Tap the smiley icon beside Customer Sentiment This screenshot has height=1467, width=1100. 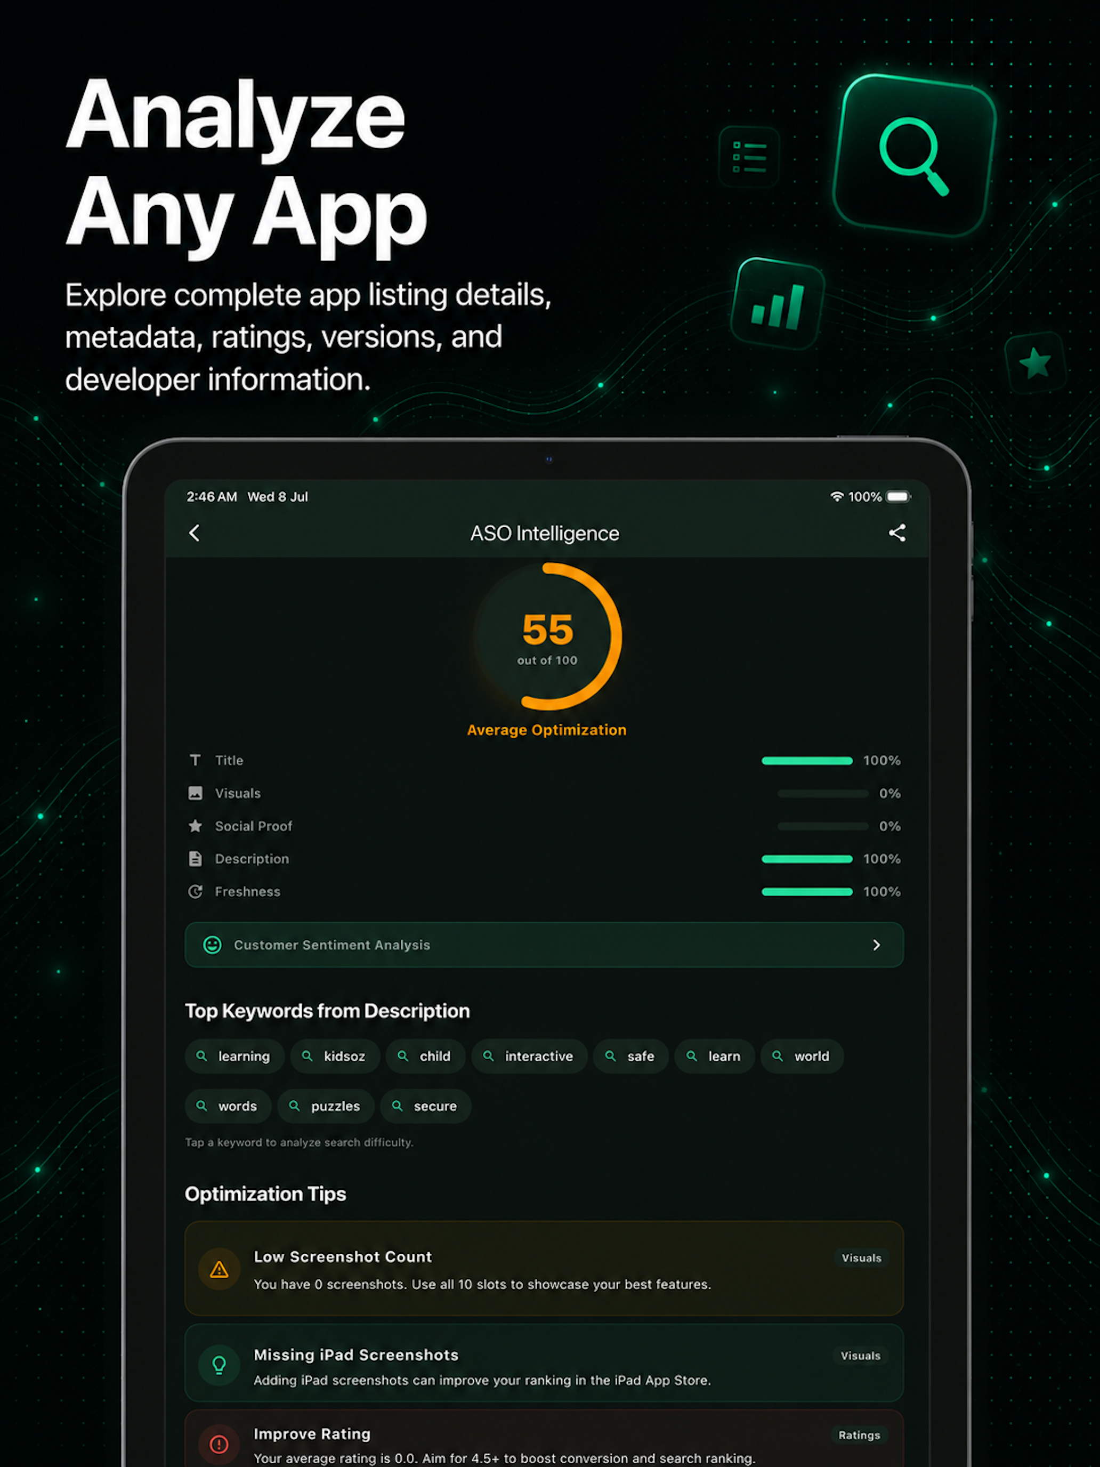[212, 945]
